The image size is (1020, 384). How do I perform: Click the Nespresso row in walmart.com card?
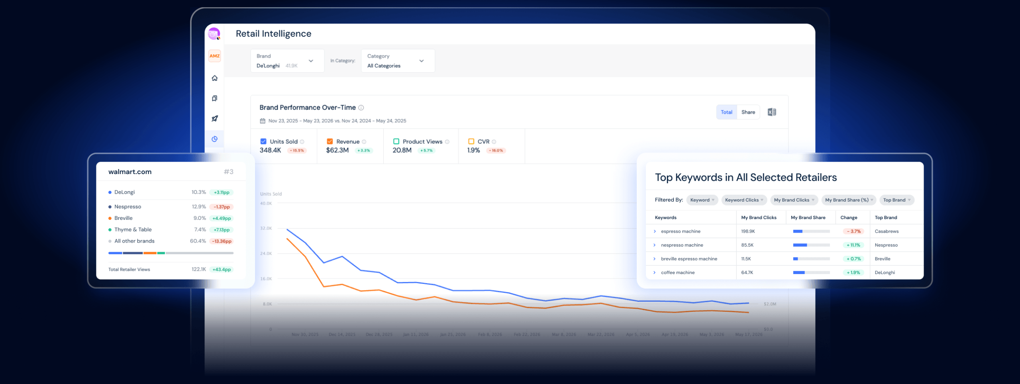click(171, 207)
